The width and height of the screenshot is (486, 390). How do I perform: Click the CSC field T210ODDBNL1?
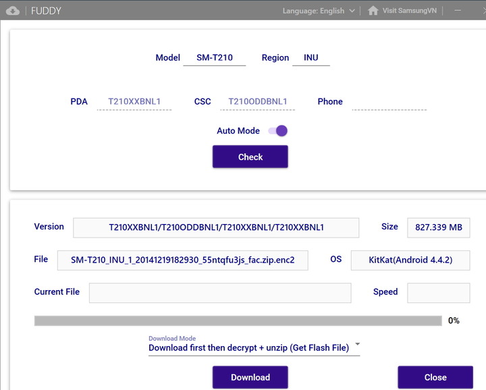pyautogui.click(x=258, y=102)
